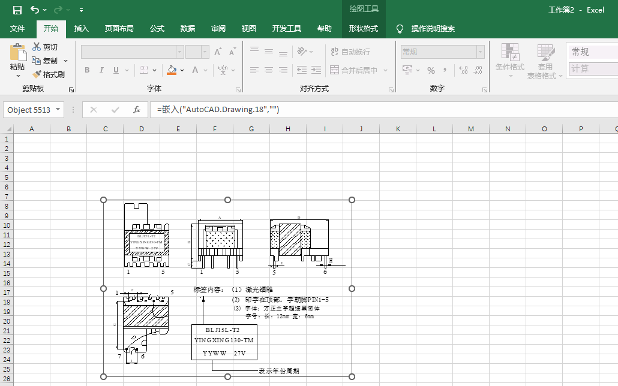Switch to the 开发工具 ribbon tab
This screenshot has width=618, height=386.
click(x=287, y=28)
